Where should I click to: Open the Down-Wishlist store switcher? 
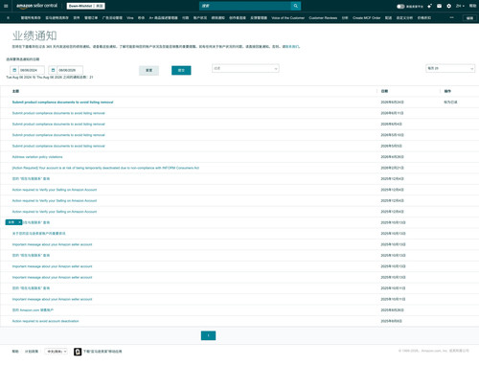85,6
